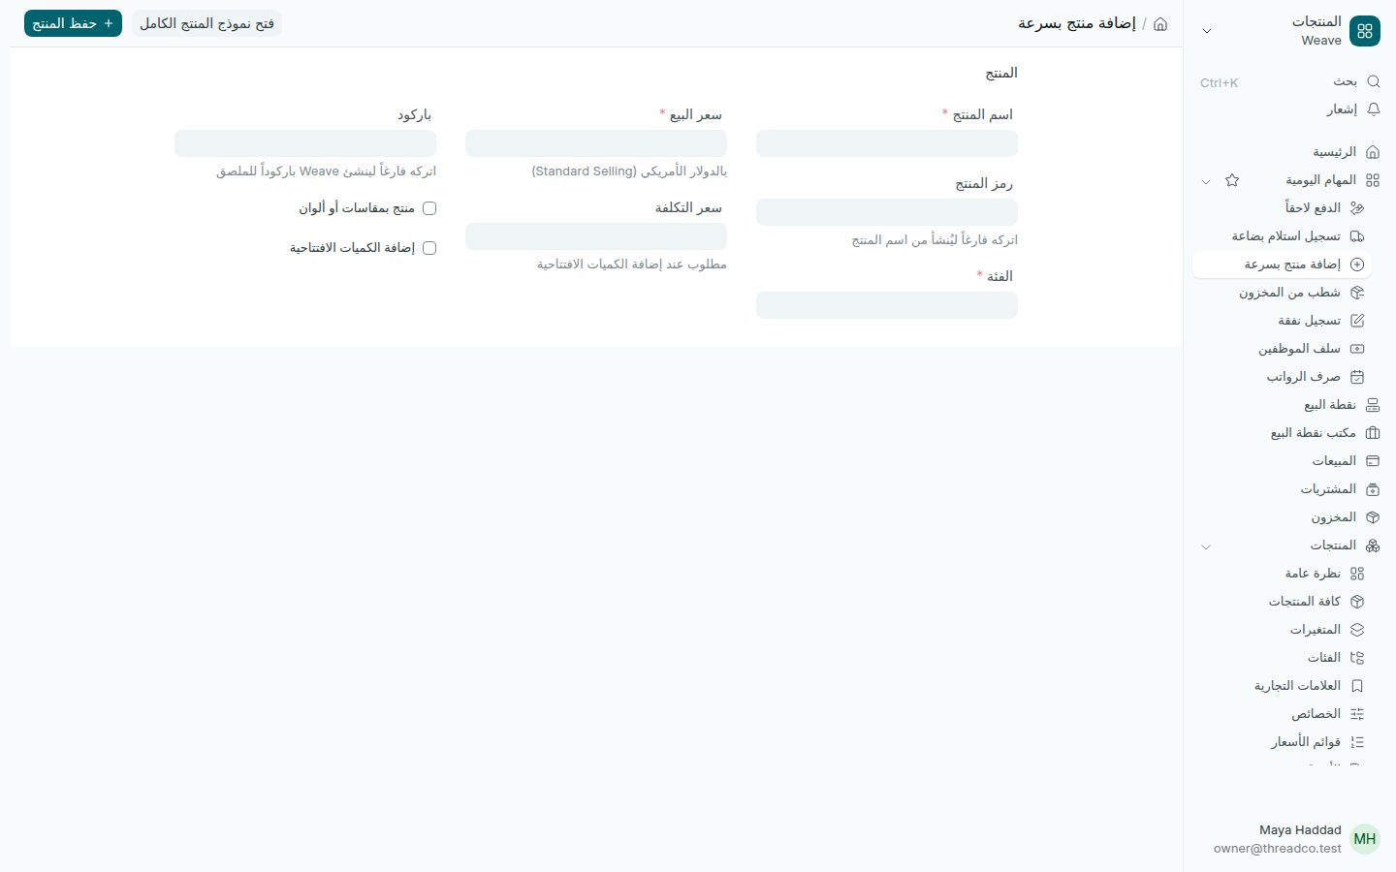Click the المبيعات icon in sidebar
Viewport: 1396px width, 872px height.
(x=1373, y=461)
